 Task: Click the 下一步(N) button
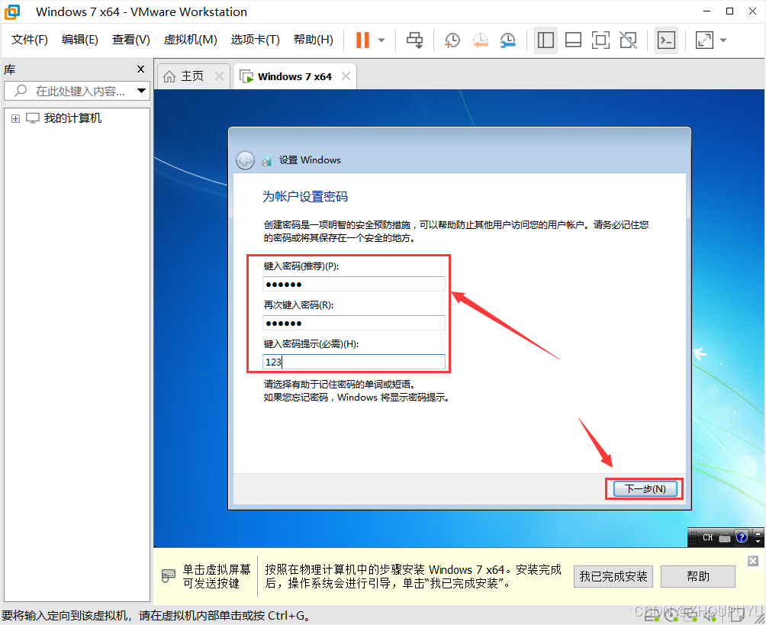pyautogui.click(x=645, y=488)
